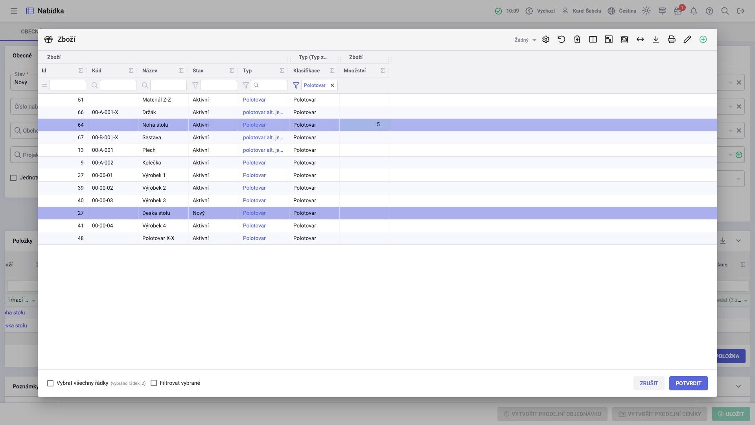Viewport: 755px width, 425px height.
Task: Click the Kód filter input field
Action: [118, 85]
